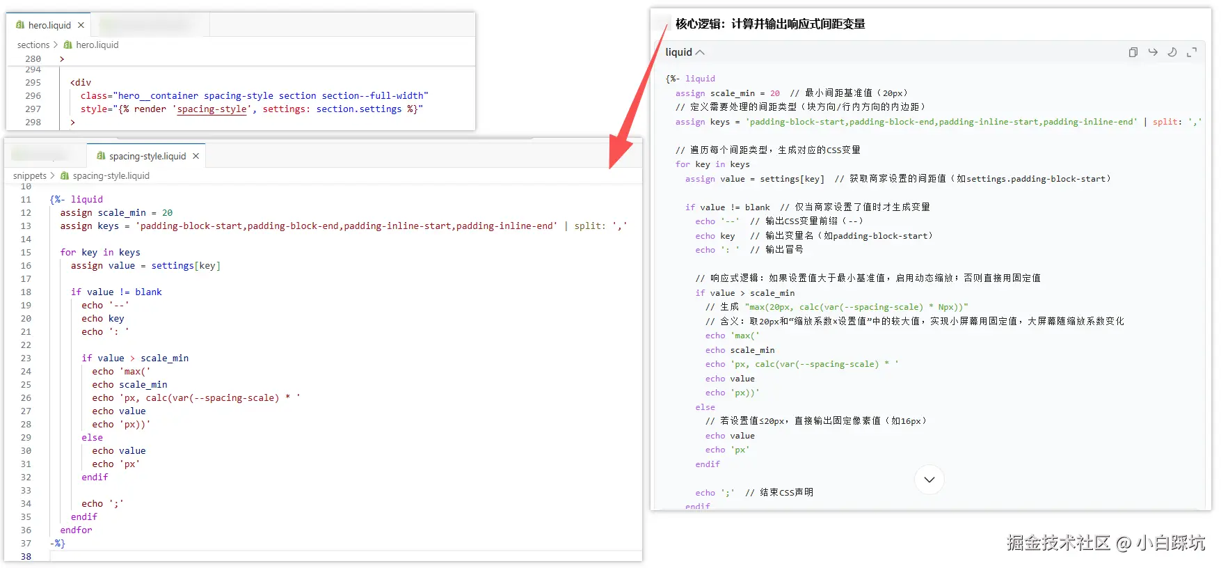1221x568 pixels.
Task: Click line number 295 in hero.liquid
Action: 33,82
